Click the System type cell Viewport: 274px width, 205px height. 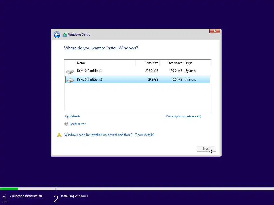coord(191,71)
